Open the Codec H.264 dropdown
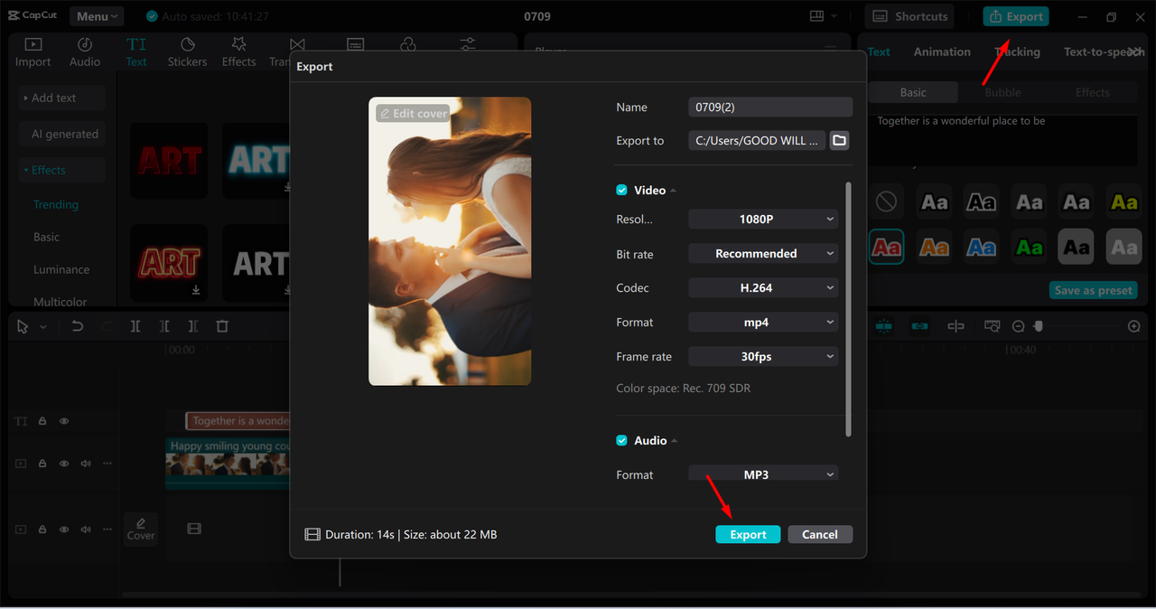Screen dimensions: 1156x609 pyautogui.click(x=763, y=287)
